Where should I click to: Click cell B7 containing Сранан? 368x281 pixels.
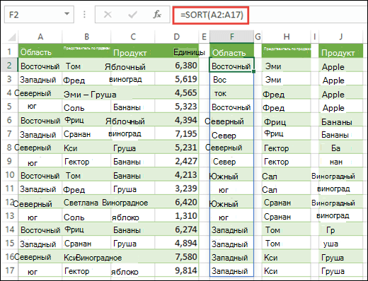point(86,133)
